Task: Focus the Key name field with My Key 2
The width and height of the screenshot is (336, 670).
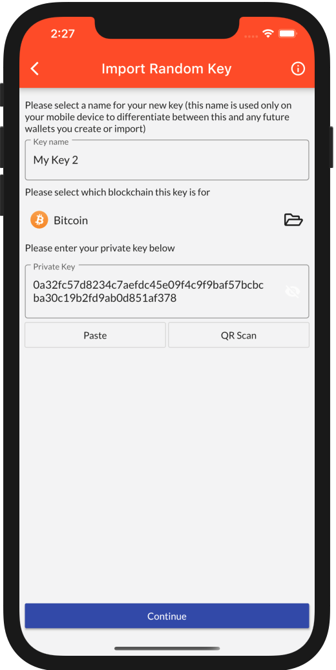Action: [x=167, y=160]
